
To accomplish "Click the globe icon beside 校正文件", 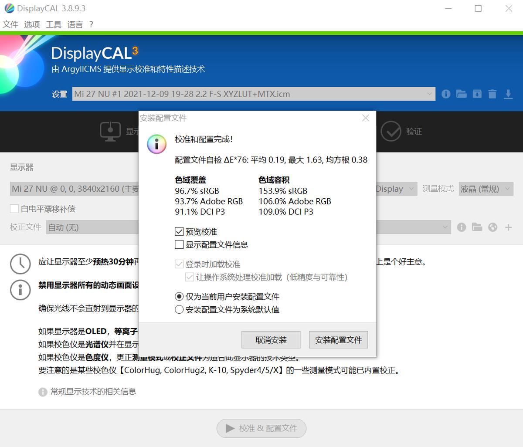I will pyautogui.click(x=492, y=227).
